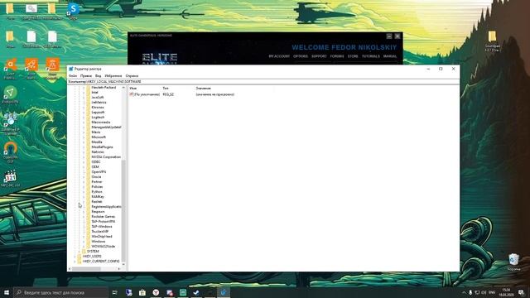The width and height of the screenshot is (530, 298).
Task: Open Task View on the taskbar
Action: coord(115,292)
